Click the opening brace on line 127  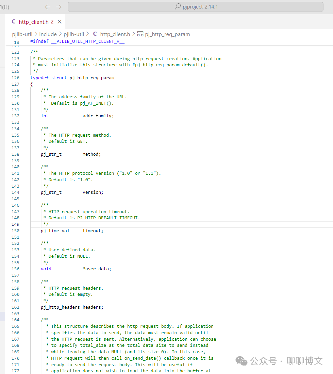point(32,84)
